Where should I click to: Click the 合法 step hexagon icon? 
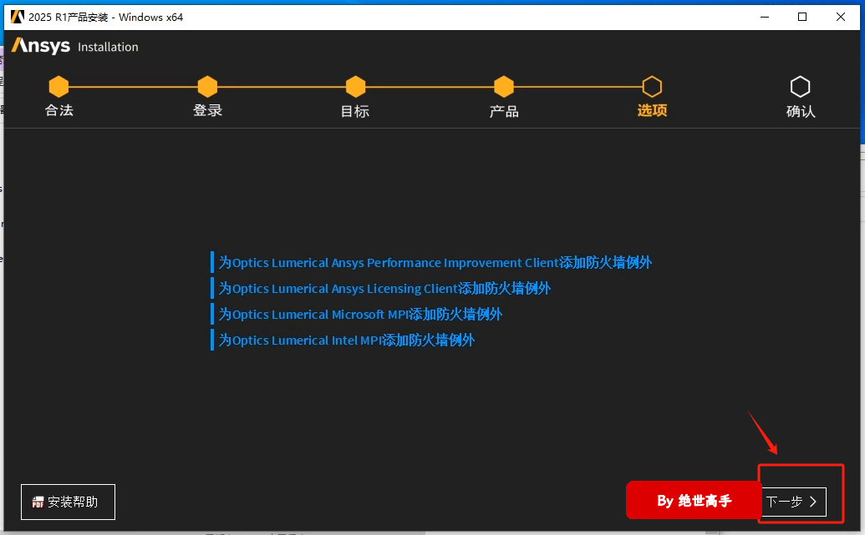pyautogui.click(x=59, y=87)
